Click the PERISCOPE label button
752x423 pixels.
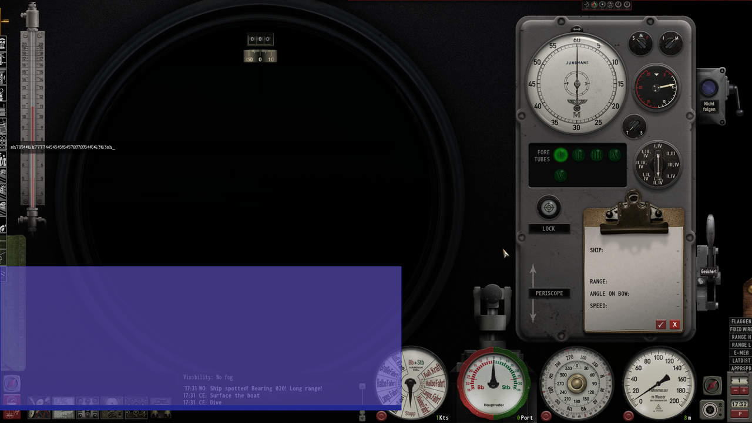tap(549, 293)
